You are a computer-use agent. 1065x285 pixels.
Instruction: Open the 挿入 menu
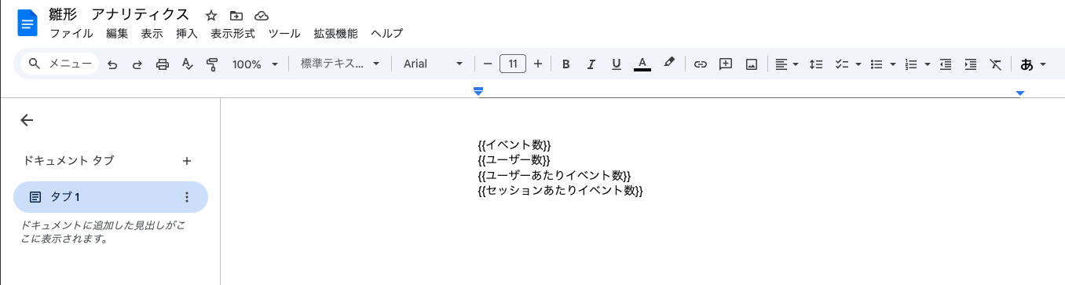(187, 34)
